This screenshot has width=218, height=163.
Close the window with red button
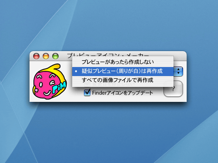click(36, 56)
